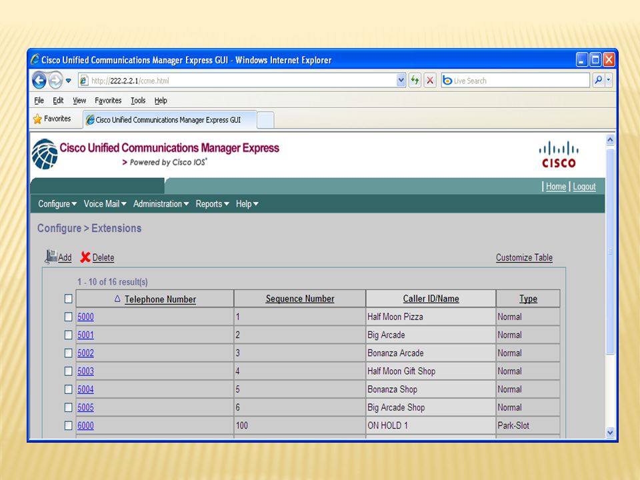The width and height of the screenshot is (640, 480).
Task: Click the page vertical scrollbar thumb
Action: tap(610, 251)
